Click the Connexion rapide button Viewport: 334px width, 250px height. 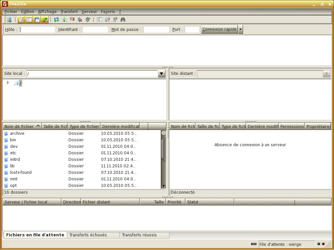220,29
